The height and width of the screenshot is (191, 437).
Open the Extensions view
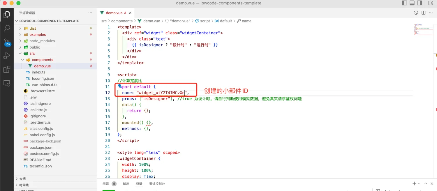(7, 70)
